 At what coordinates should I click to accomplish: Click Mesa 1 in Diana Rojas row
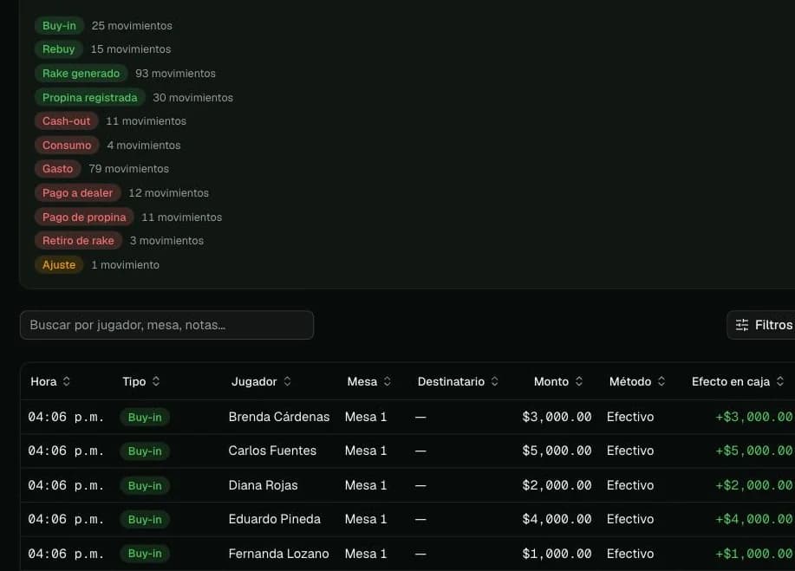tap(366, 485)
